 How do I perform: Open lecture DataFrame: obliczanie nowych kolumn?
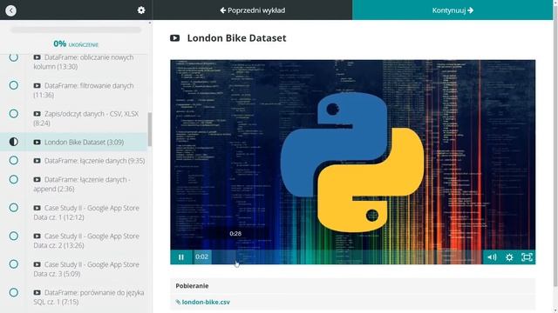point(84,62)
